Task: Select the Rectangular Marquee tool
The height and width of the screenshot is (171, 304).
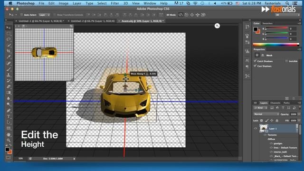Action: pos(9,34)
